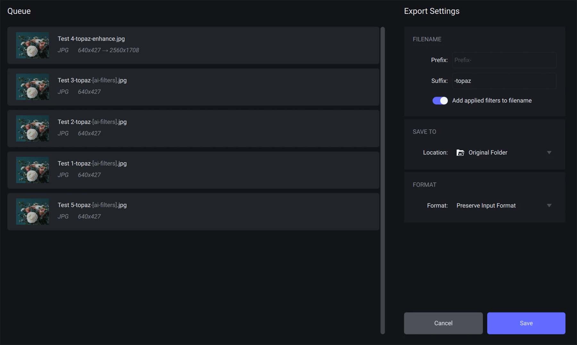The height and width of the screenshot is (345, 577).
Task: Click the Test 1-topaz thumbnail image
Action: (32, 170)
